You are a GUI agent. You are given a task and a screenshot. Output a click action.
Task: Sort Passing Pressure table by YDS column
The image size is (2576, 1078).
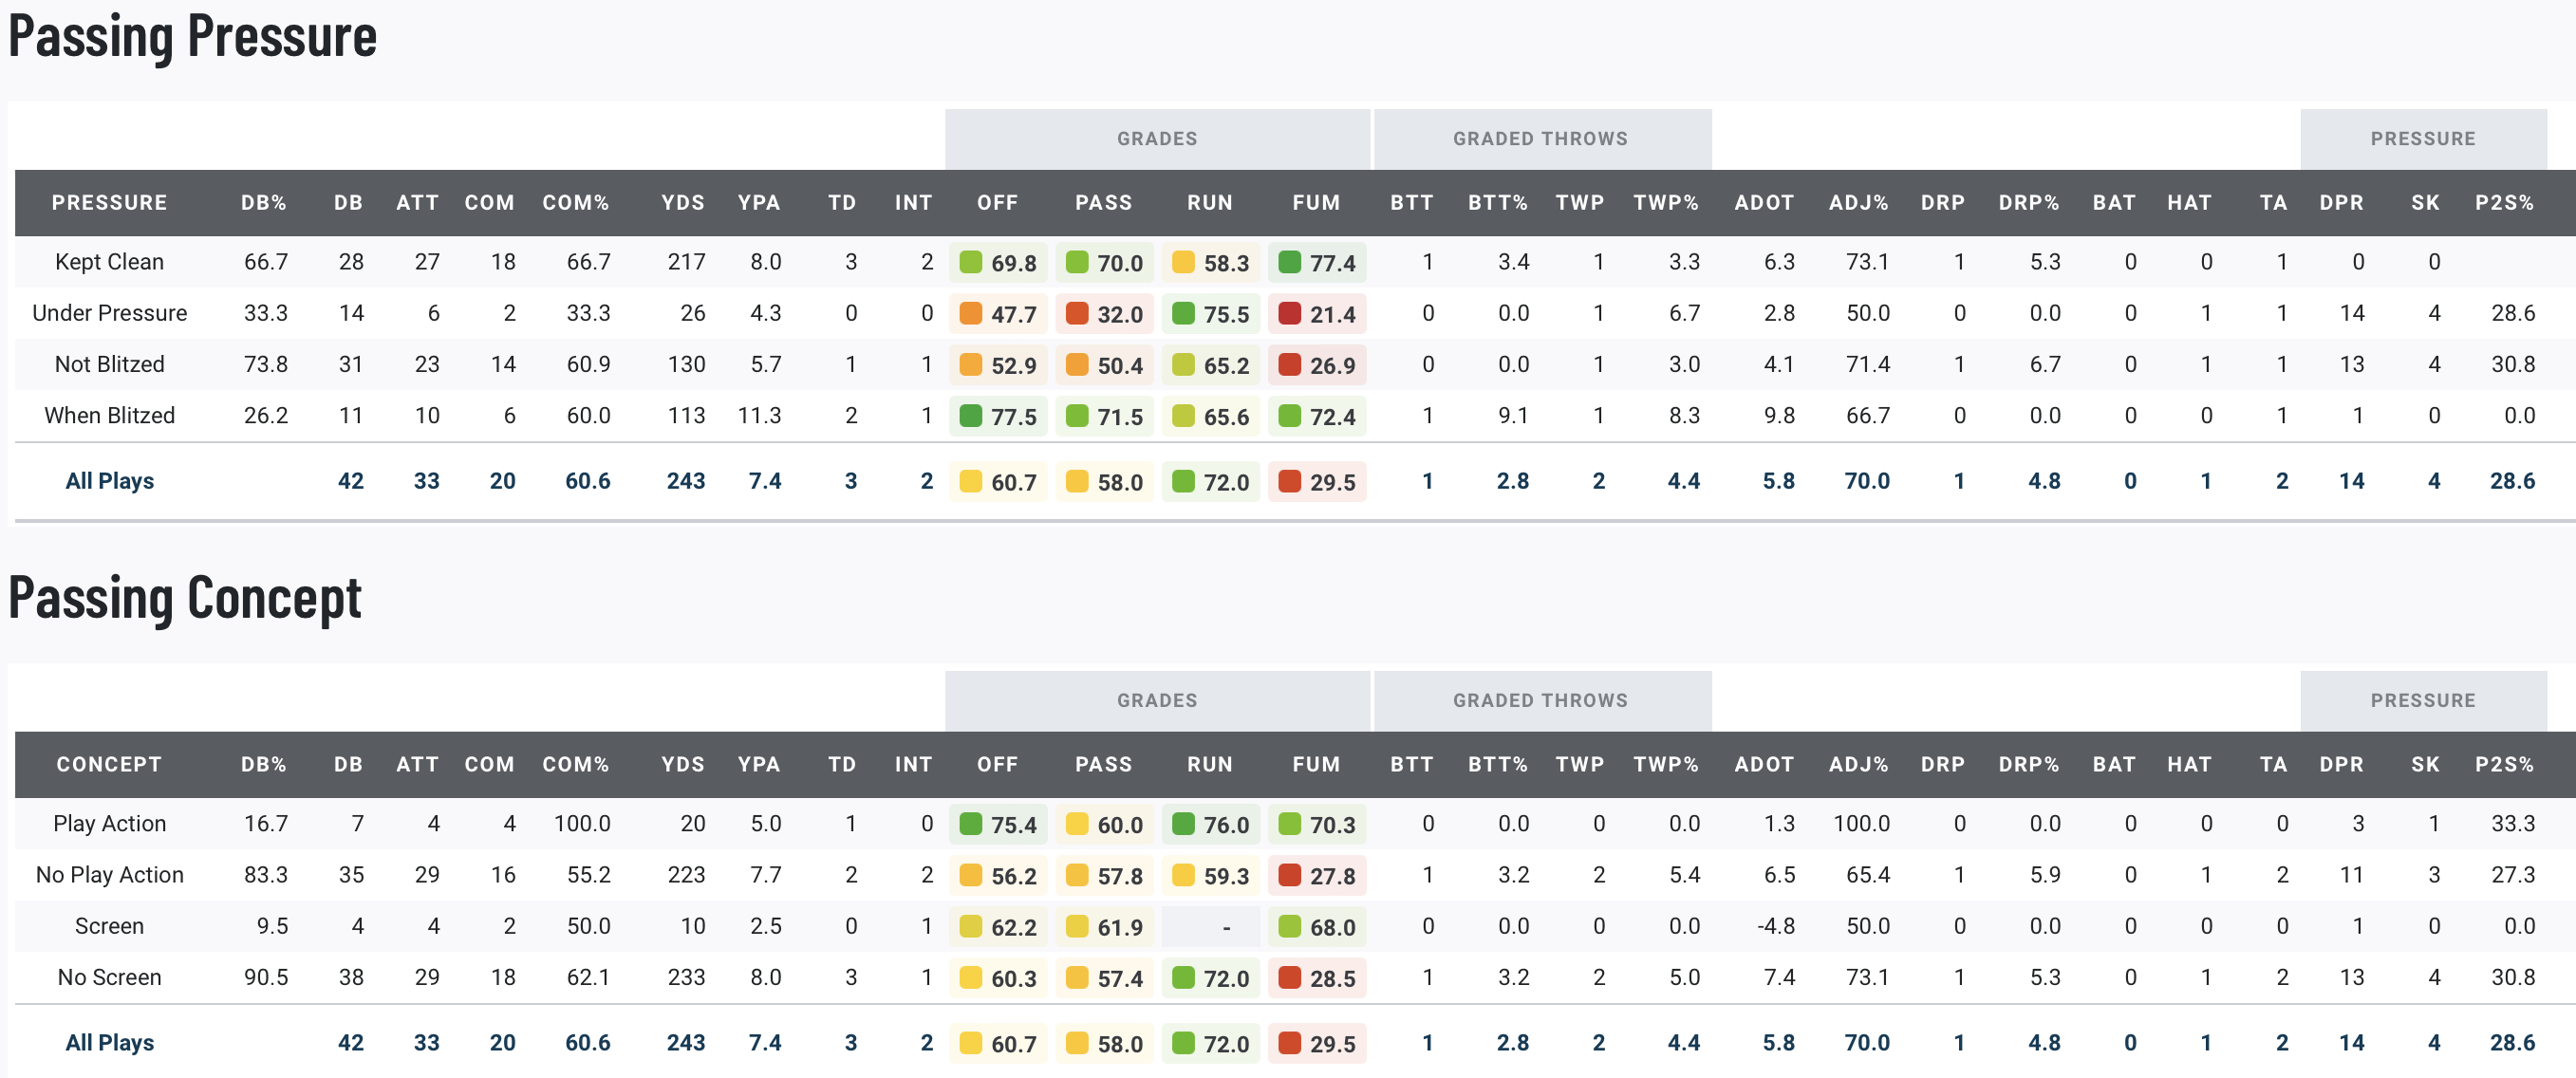[682, 203]
